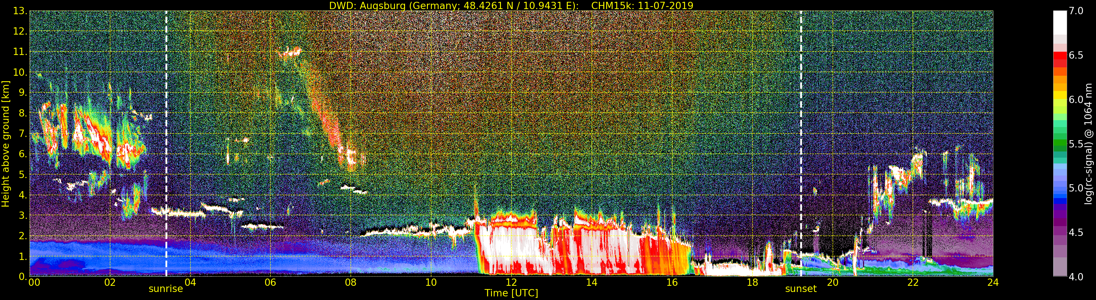The width and height of the screenshot is (1096, 300).
Task: Click the '14' time tick label
Action: click(x=591, y=283)
